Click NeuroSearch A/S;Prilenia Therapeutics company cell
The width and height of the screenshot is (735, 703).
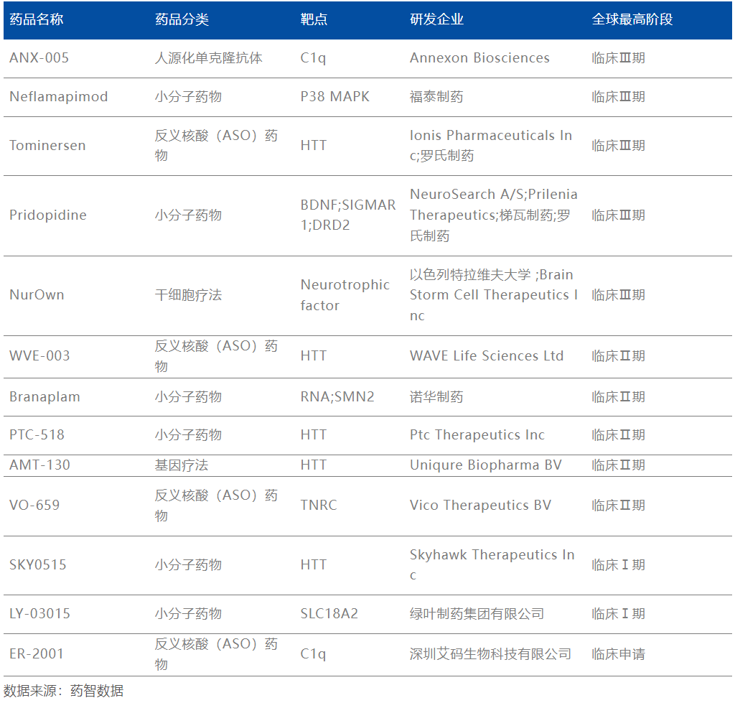click(494, 215)
